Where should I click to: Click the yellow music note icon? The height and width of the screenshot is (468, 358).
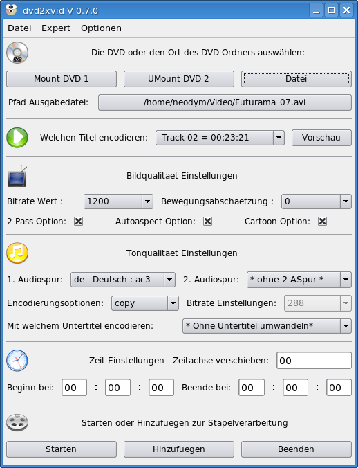17,253
